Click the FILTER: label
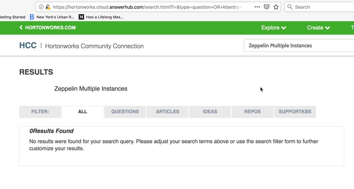354x189 pixels. click(40, 111)
